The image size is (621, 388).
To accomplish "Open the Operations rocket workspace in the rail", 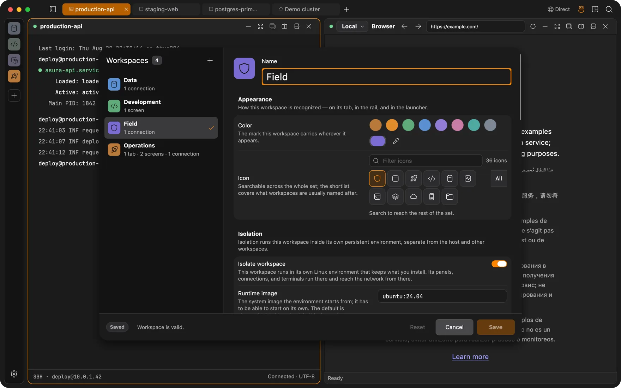I will [x=14, y=76].
